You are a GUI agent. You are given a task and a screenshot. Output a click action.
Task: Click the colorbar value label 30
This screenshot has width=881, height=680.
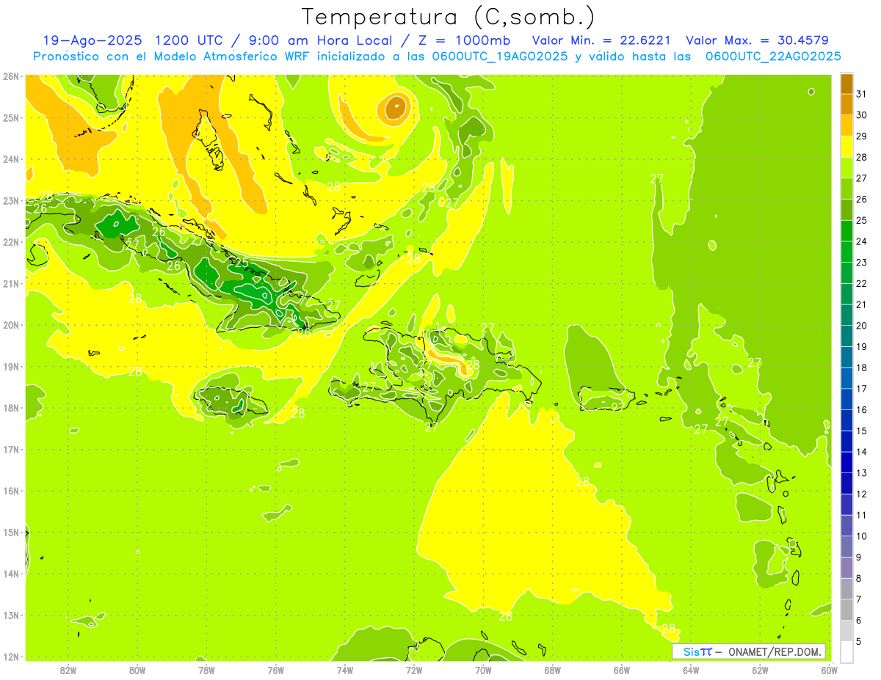click(x=863, y=115)
